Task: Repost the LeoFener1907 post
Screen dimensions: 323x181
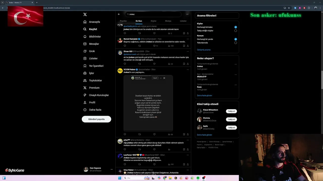Action: pyautogui.click(x=140, y=164)
